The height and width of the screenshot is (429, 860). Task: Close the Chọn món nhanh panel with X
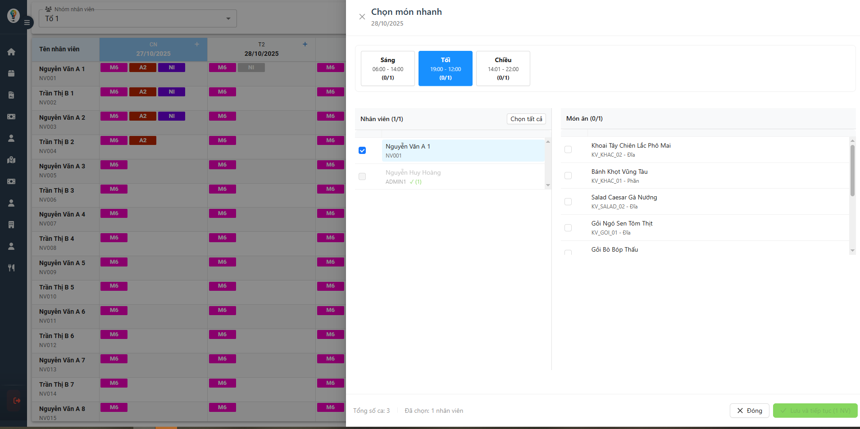(362, 17)
